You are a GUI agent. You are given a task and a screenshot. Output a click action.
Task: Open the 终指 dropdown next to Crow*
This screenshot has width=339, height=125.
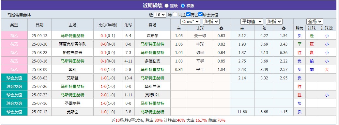pos(211,21)
